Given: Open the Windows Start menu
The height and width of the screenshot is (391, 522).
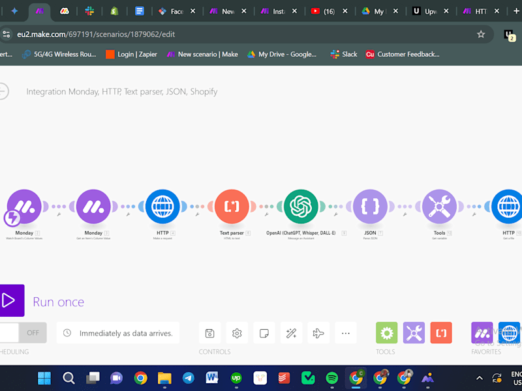Looking at the screenshot, I should tap(44, 378).
